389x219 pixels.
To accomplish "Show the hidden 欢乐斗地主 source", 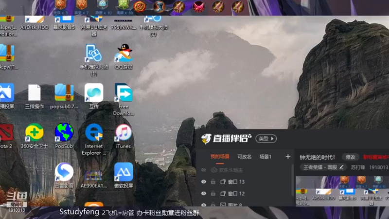I will coord(204,170).
